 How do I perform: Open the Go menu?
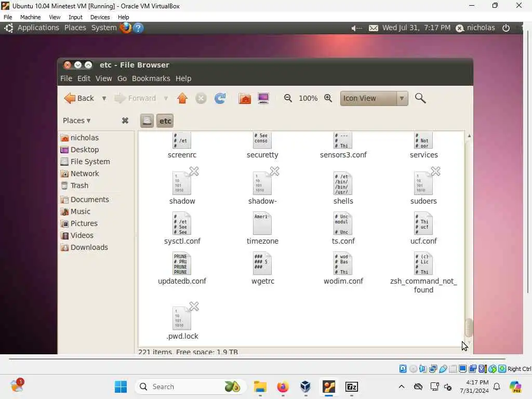[x=122, y=78]
